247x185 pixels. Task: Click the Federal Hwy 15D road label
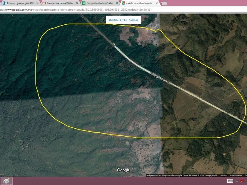160,78
